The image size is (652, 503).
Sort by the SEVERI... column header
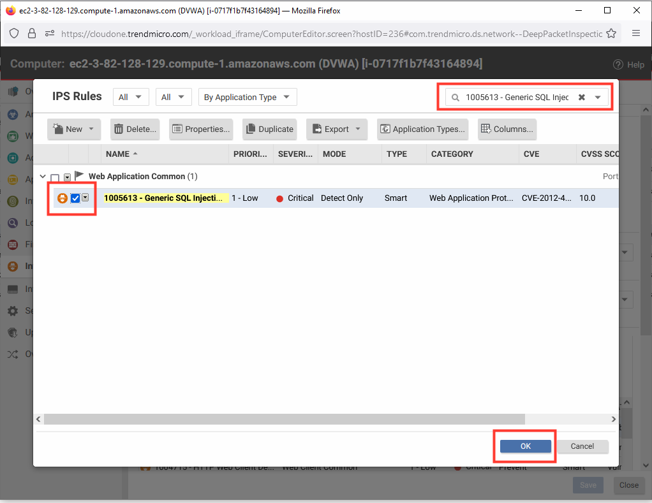pyautogui.click(x=295, y=154)
